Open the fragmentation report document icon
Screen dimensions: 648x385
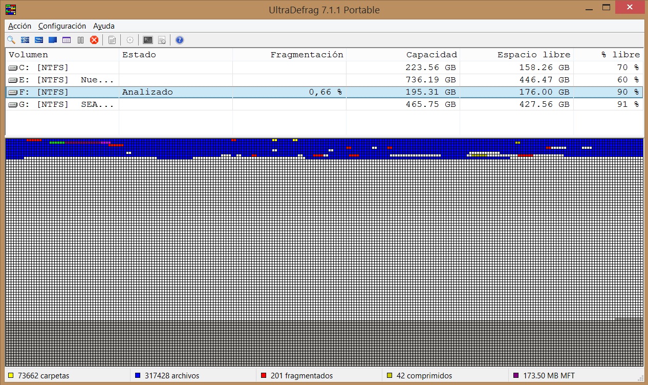[x=112, y=40]
